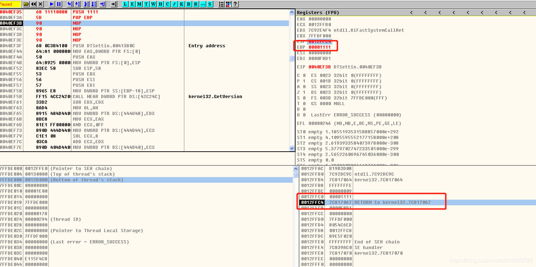Click the EFL register value 00000246
The width and height of the screenshot is (536, 267).
tap(320, 123)
